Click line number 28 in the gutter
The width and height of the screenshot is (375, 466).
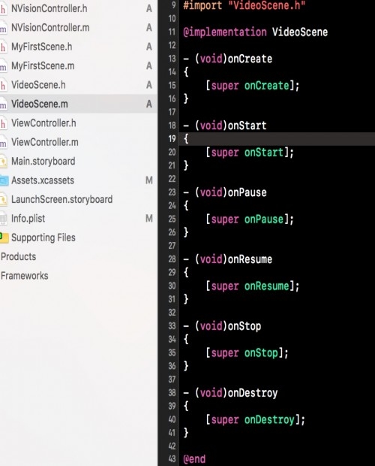coord(172,259)
